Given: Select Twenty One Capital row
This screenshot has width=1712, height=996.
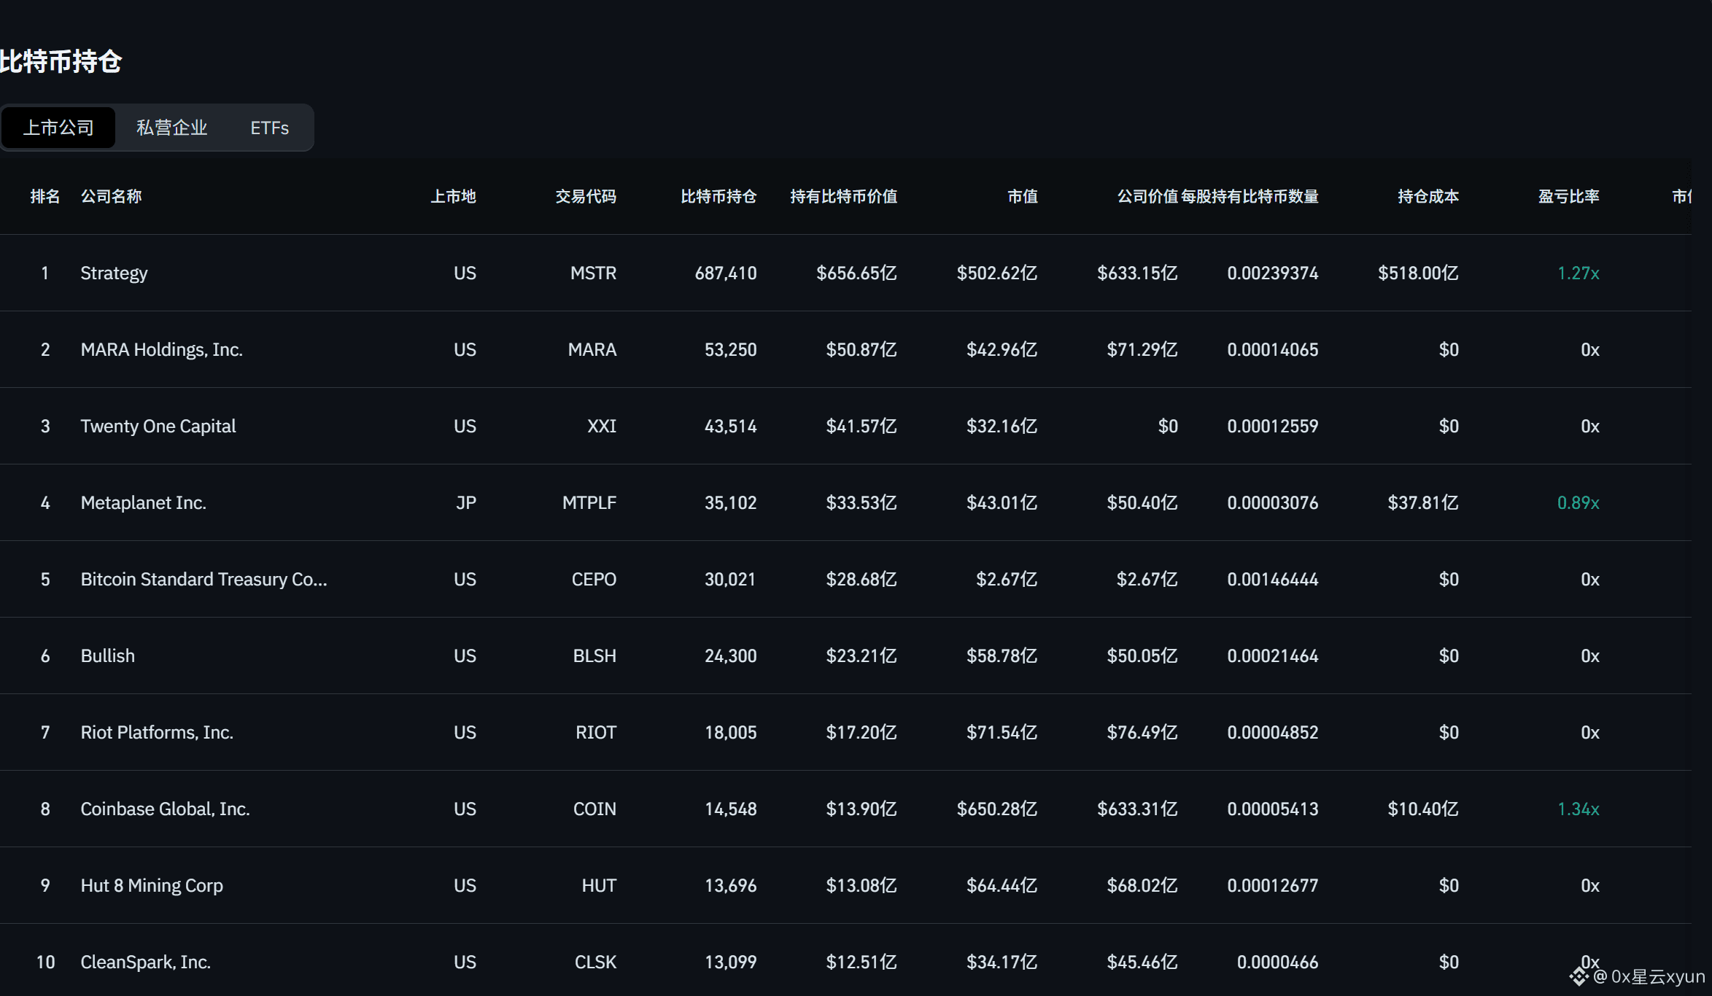Looking at the screenshot, I should coord(158,426).
